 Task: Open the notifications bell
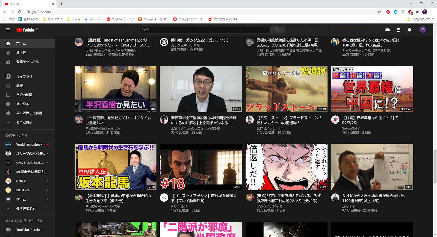coord(409,30)
